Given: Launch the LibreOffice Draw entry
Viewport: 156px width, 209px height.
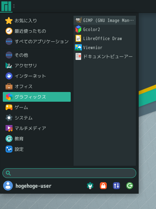Looking at the screenshot, I should point(105,38).
